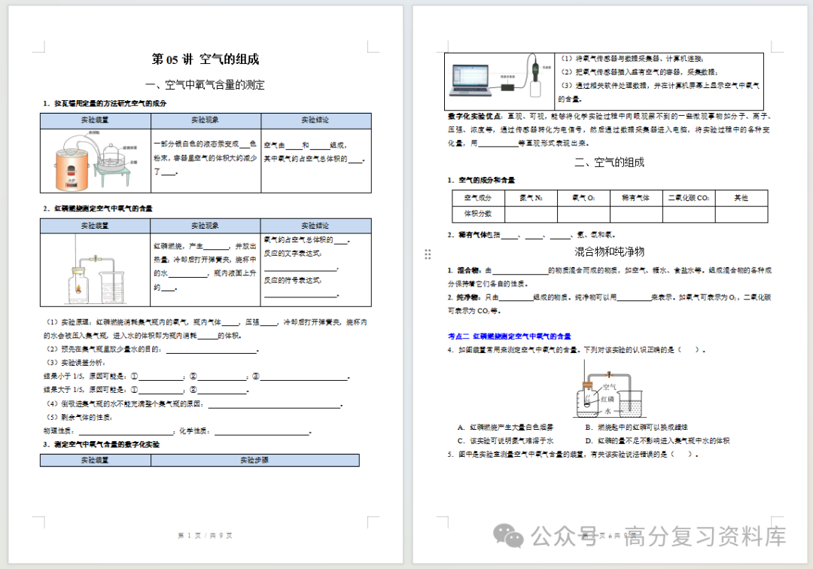Click the bold term 混合物 in item 1
This screenshot has height=569, width=813.
click(x=470, y=270)
